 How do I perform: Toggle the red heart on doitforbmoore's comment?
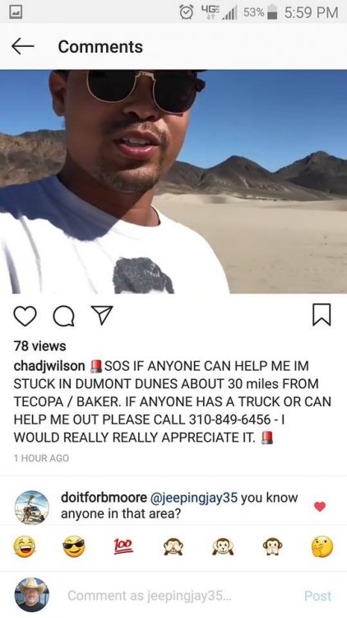pyautogui.click(x=320, y=507)
